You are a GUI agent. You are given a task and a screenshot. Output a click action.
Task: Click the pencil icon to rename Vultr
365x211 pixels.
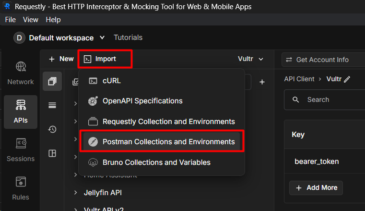tap(347, 79)
